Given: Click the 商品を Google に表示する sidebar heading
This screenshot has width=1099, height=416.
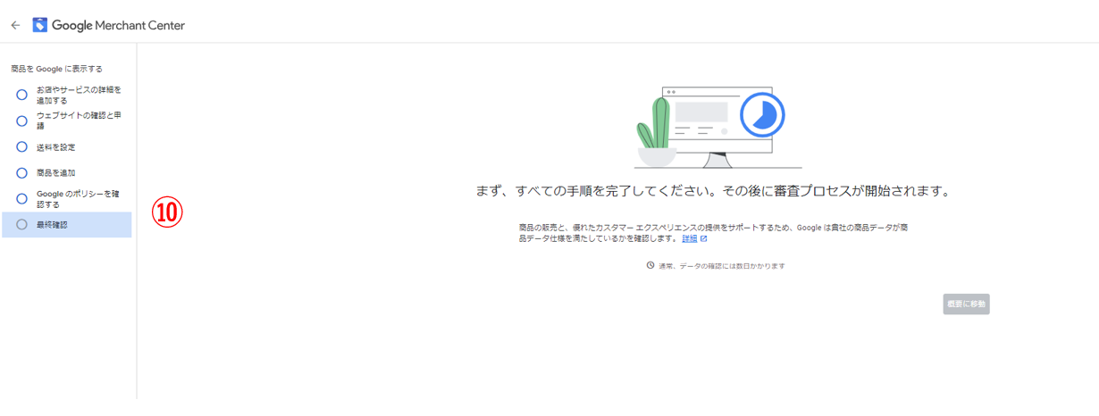Looking at the screenshot, I should 56,69.
